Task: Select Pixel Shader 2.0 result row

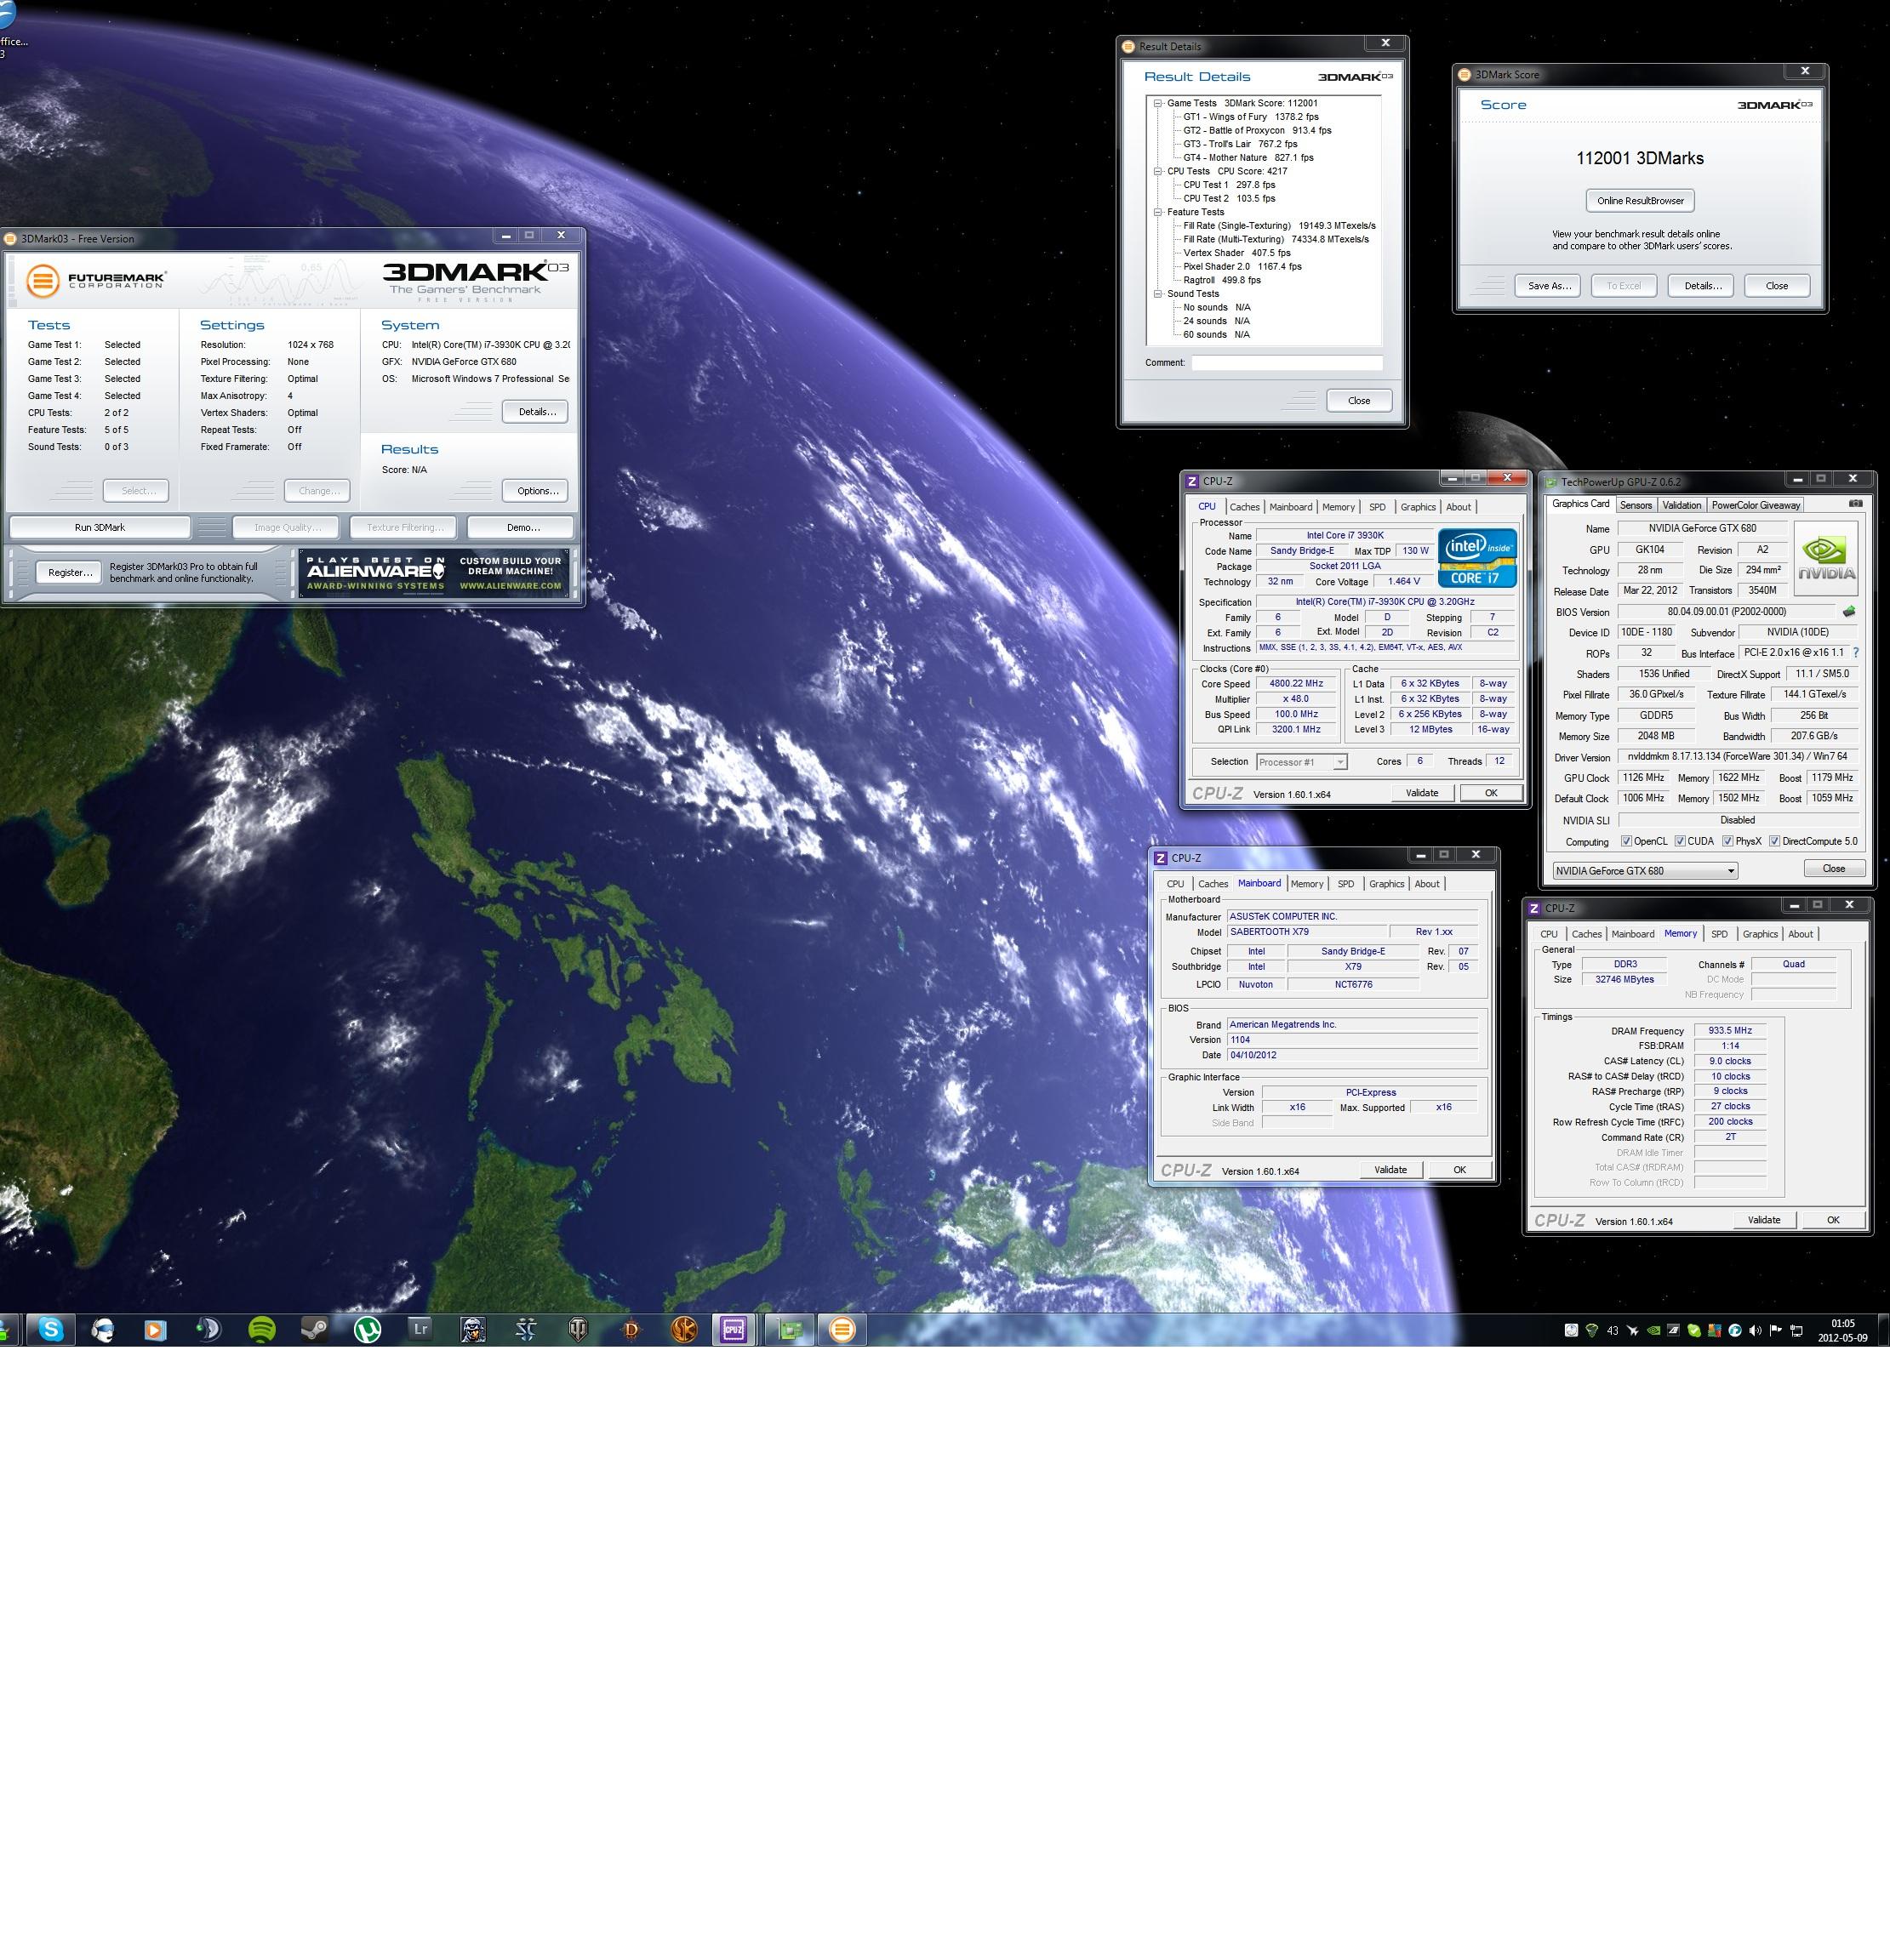Action: point(1242,267)
